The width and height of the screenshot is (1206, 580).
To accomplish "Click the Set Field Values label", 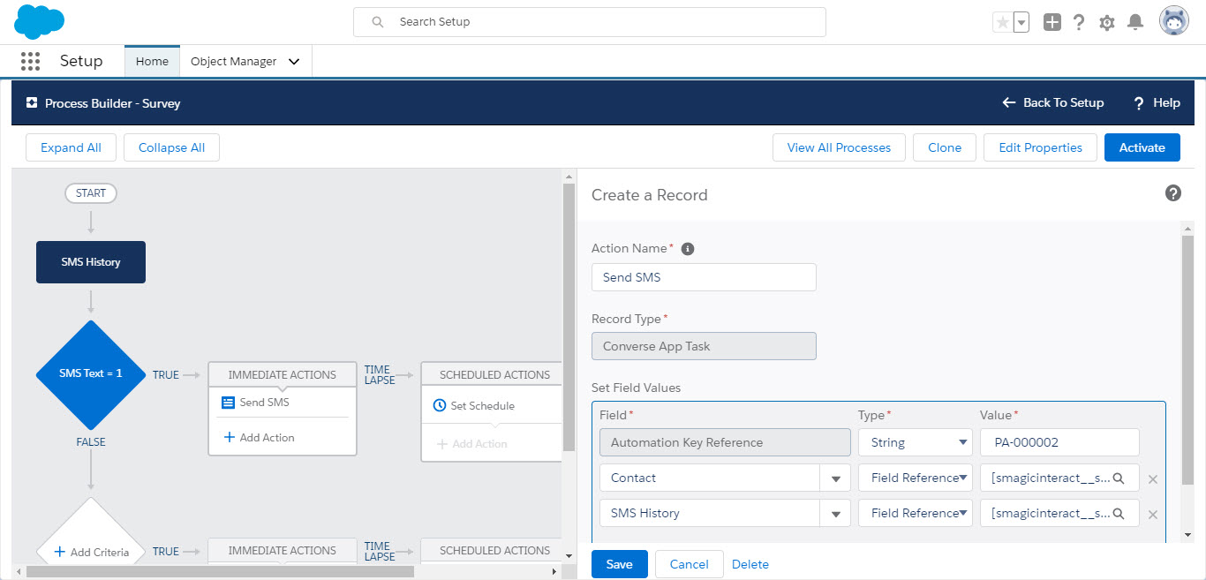I will tap(637, 388).
